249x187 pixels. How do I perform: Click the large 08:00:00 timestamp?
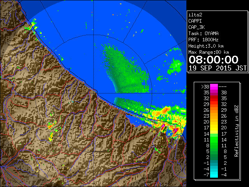[214, 60]
